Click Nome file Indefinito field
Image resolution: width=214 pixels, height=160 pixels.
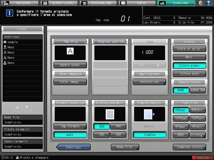(22, 122)
